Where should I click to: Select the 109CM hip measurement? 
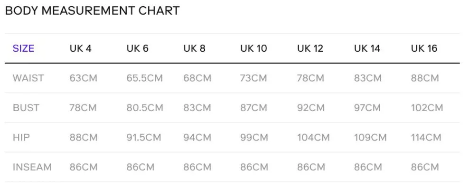[370, 137]
